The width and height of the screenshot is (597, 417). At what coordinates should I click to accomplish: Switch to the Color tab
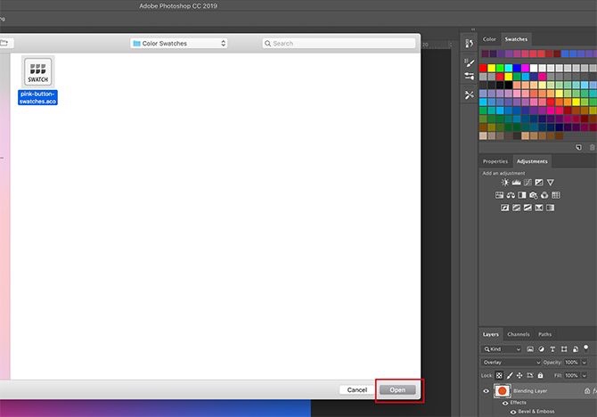point(490,39)
